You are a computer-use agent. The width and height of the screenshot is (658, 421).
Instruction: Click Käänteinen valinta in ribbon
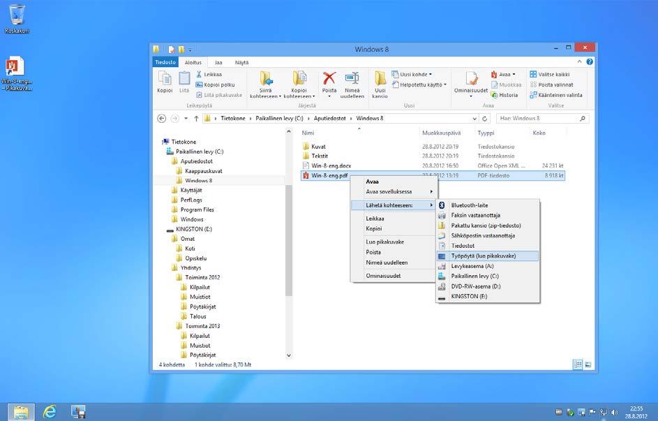(556, 95)
